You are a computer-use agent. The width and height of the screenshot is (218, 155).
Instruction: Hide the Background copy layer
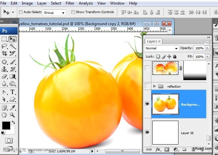147,104
